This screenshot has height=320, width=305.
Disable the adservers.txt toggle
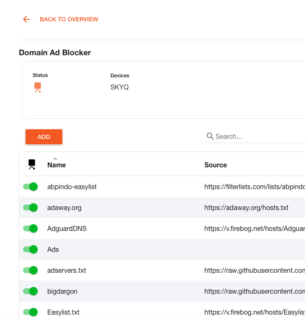click(31, 270)
